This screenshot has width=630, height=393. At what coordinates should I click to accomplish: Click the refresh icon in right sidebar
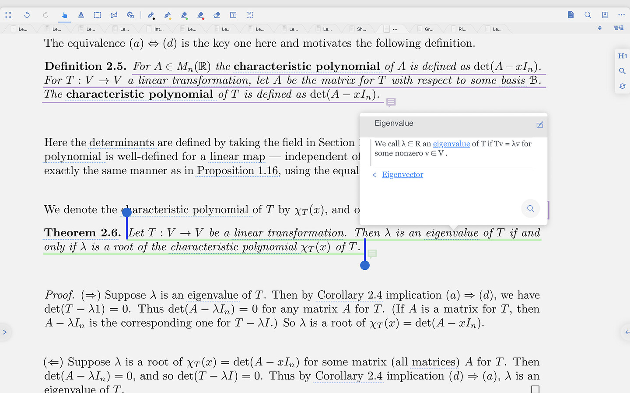[622, 86]
